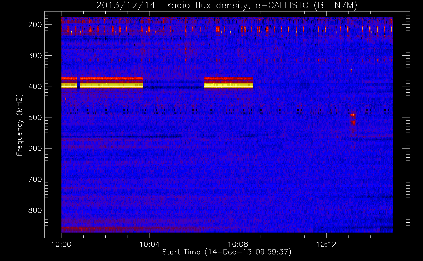
Task: Click the '600' frequency tick label
Action: click(x=35, y=149)
